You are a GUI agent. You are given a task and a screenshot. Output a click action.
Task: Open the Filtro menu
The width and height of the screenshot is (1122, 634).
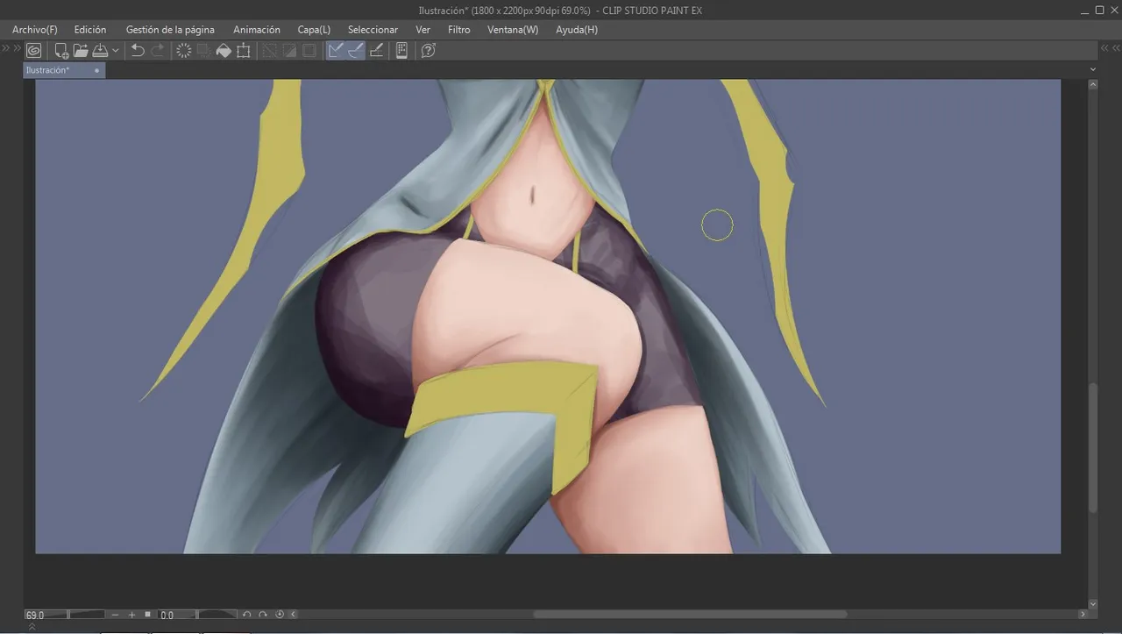pyautogui.click(x=458, y=30)
